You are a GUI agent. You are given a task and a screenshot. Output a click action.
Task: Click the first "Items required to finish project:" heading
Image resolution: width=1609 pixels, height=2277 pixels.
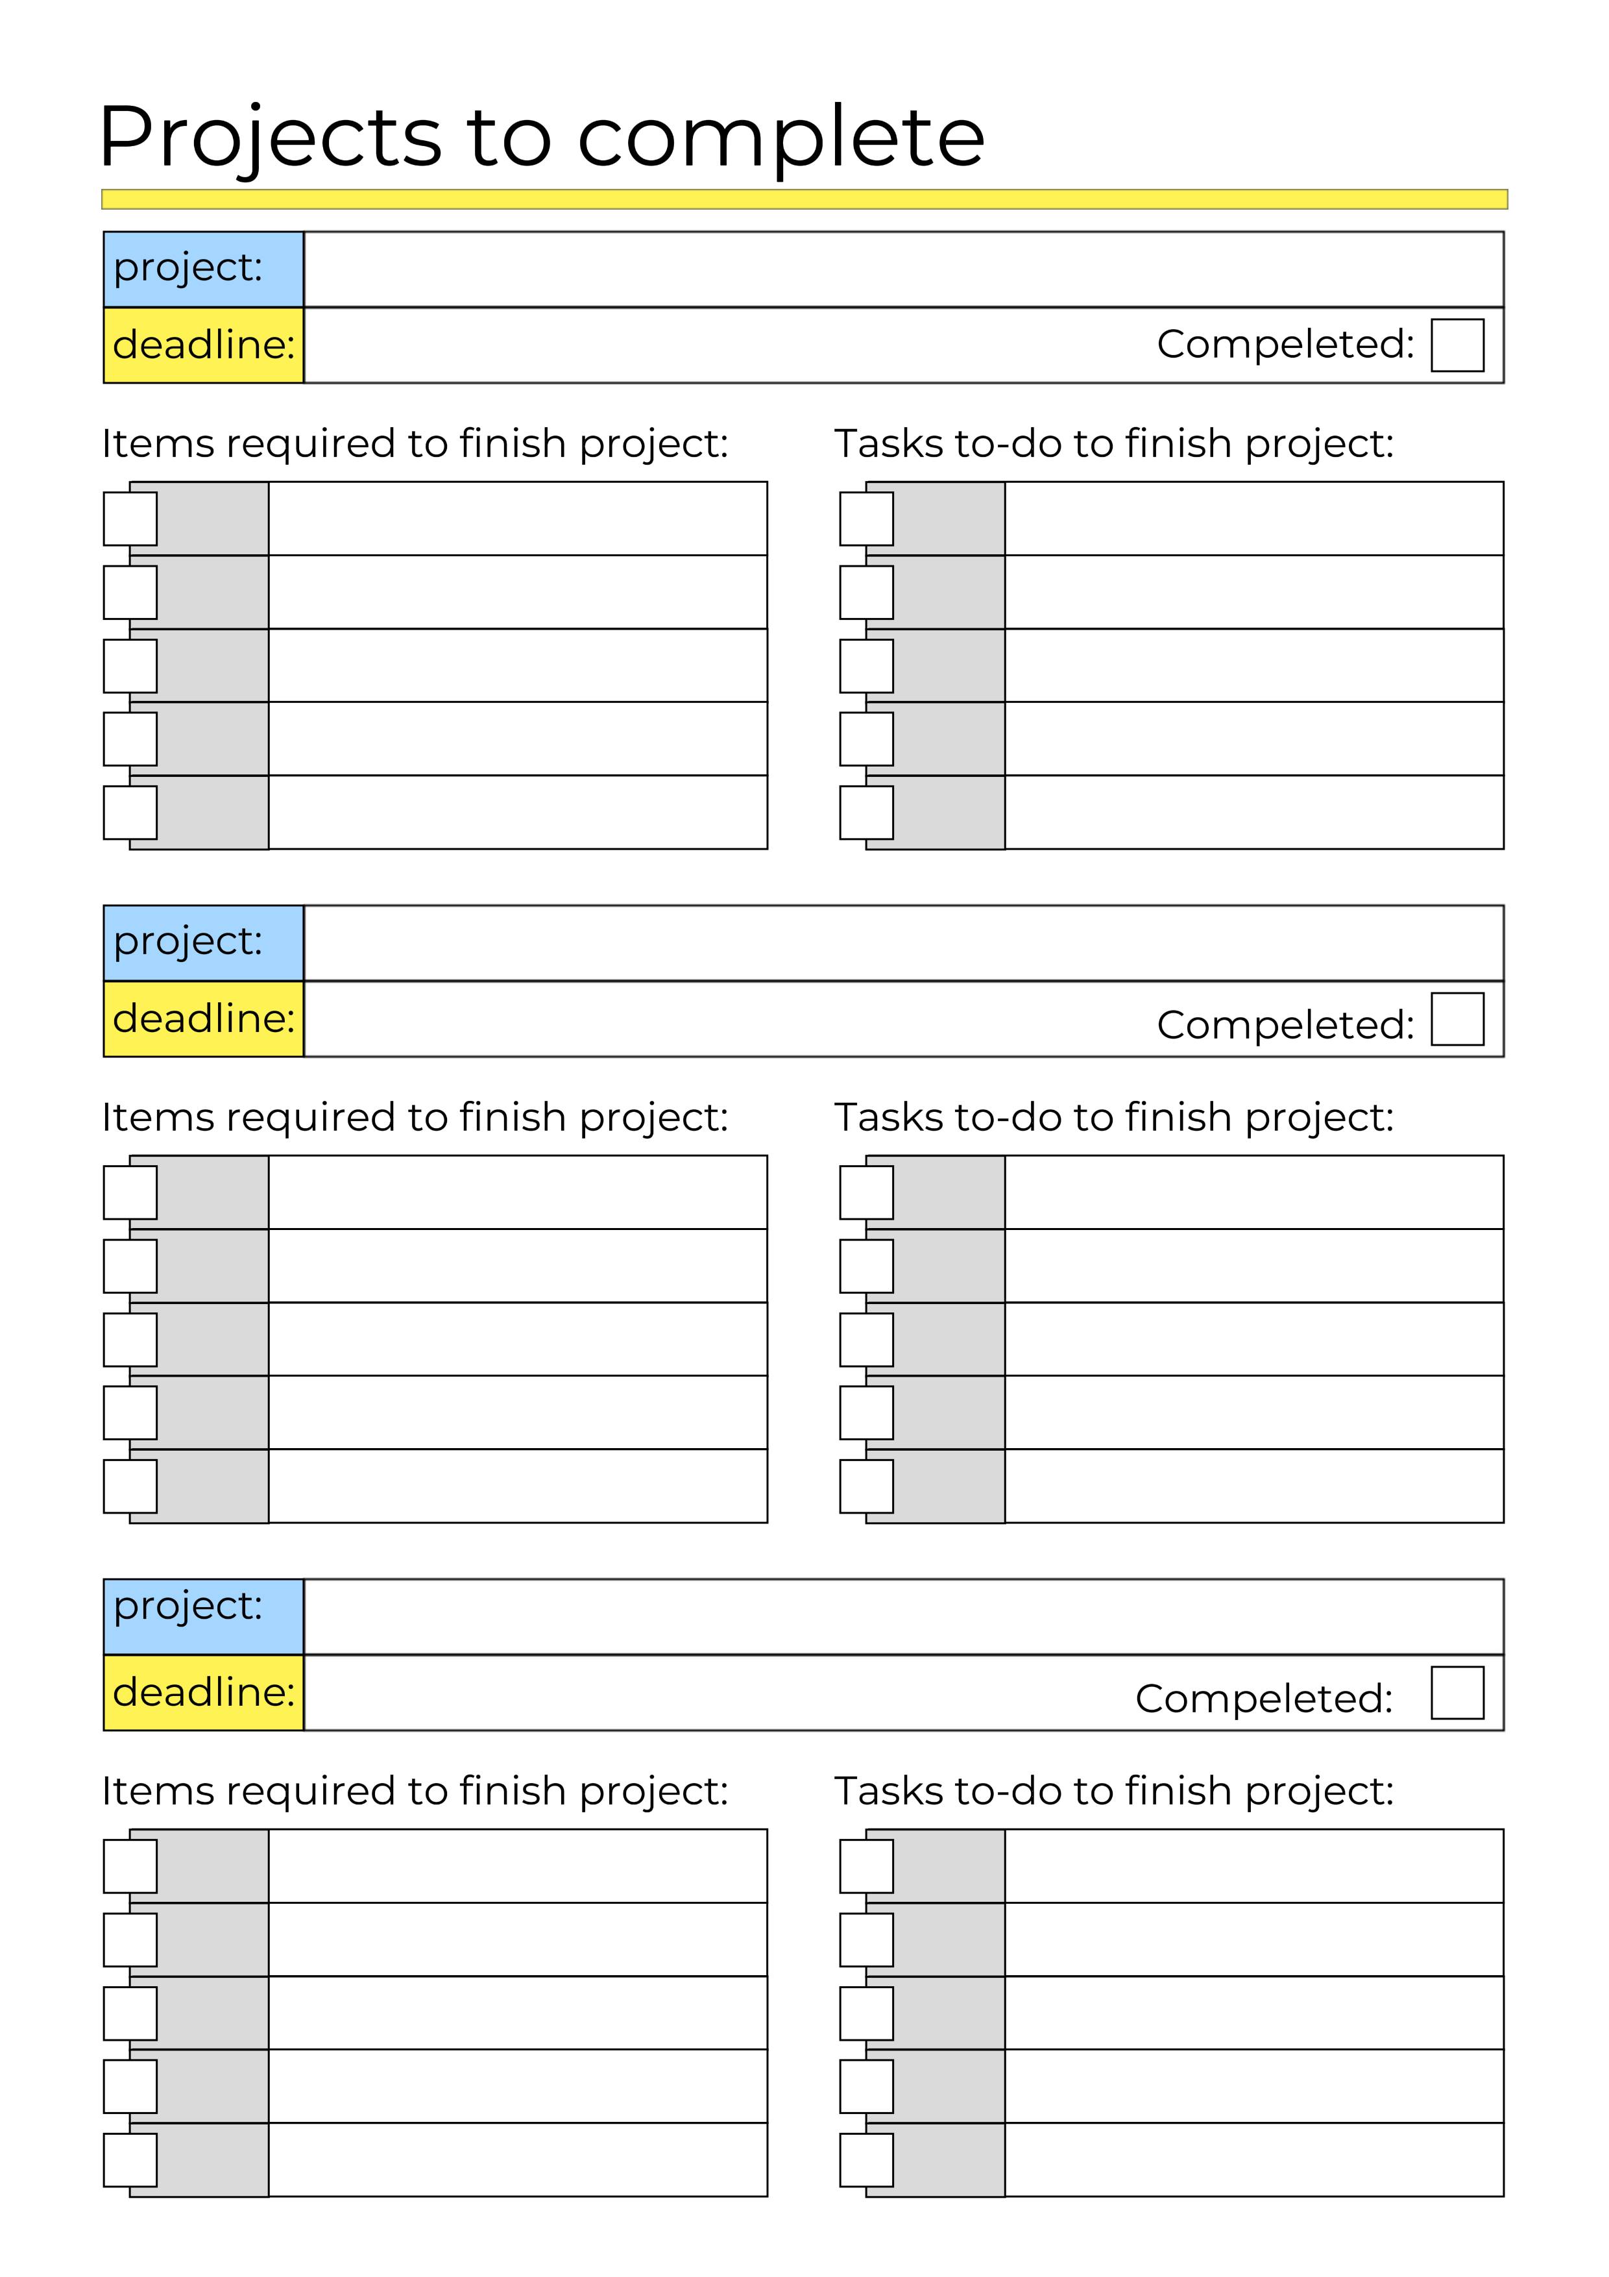click(415, 443)
